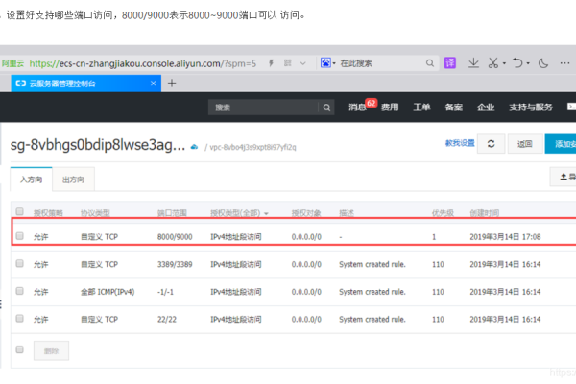Click the vpc-8vbo4j3s9xpt8i97yfi2q link

(x=252, y=147)
